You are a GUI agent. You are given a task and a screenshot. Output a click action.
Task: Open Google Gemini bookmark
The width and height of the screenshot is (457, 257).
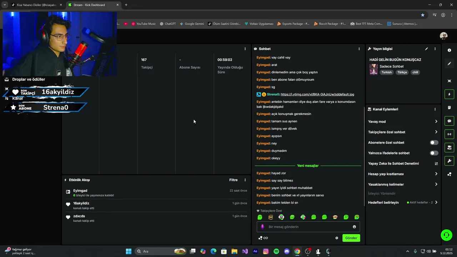point(192,24)
